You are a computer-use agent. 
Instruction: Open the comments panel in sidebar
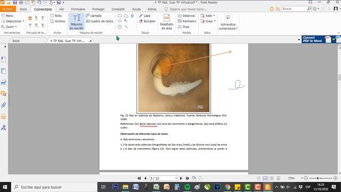click(x=4, y=94)
